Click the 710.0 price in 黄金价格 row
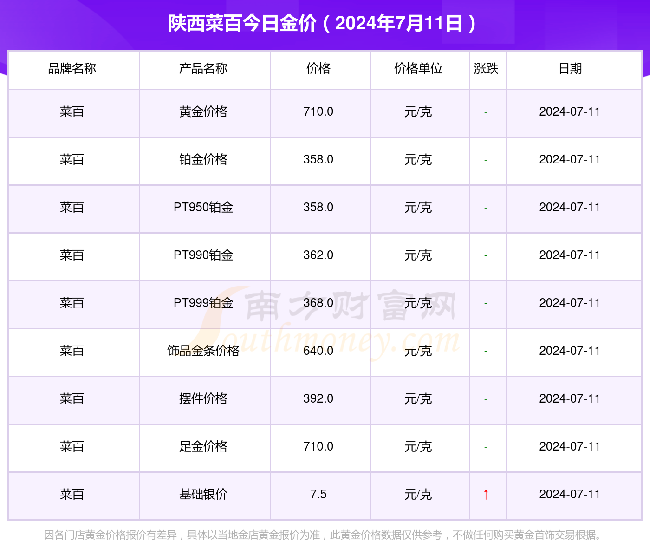Image resolution: width=650 pixels, height=555 pixels. click(318, 112)
